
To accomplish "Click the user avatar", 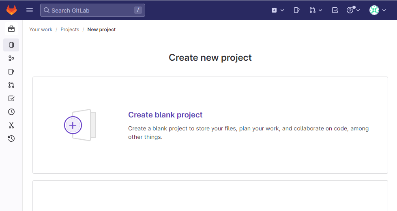I will pos(374,10).
